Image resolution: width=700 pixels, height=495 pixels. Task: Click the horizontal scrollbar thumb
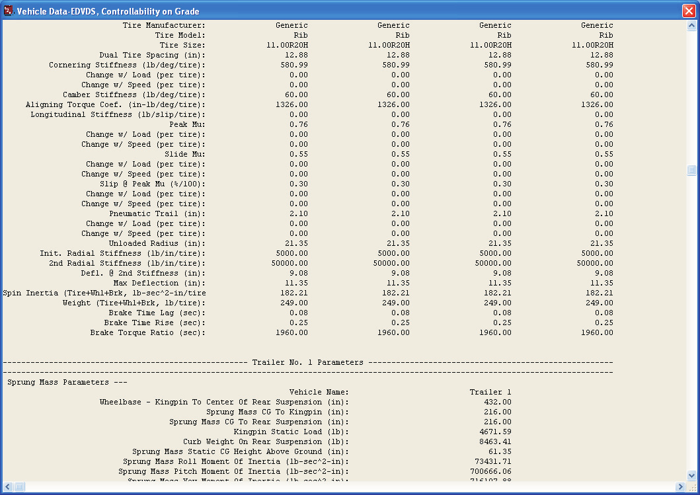tap(19, 486)
